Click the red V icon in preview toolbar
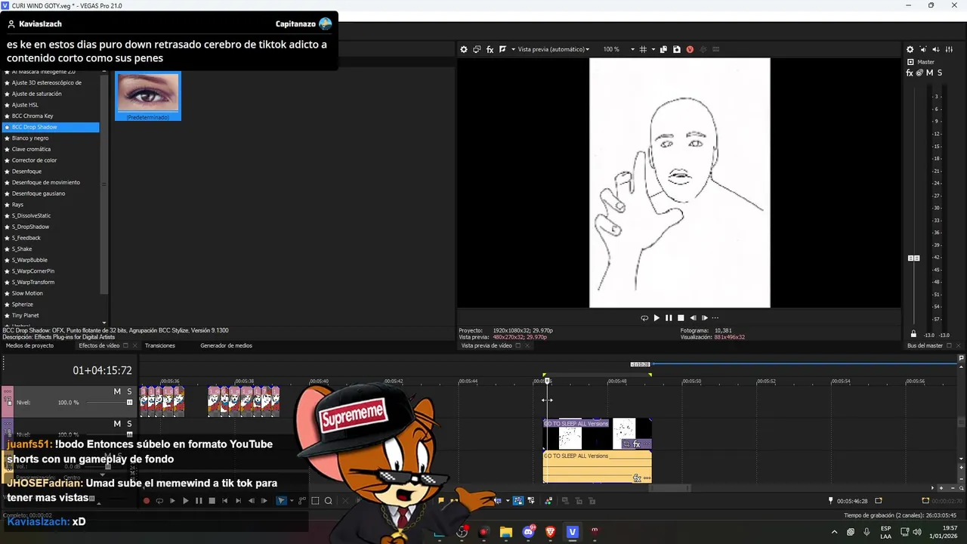 pyautogui.click(x=690, y=49)
